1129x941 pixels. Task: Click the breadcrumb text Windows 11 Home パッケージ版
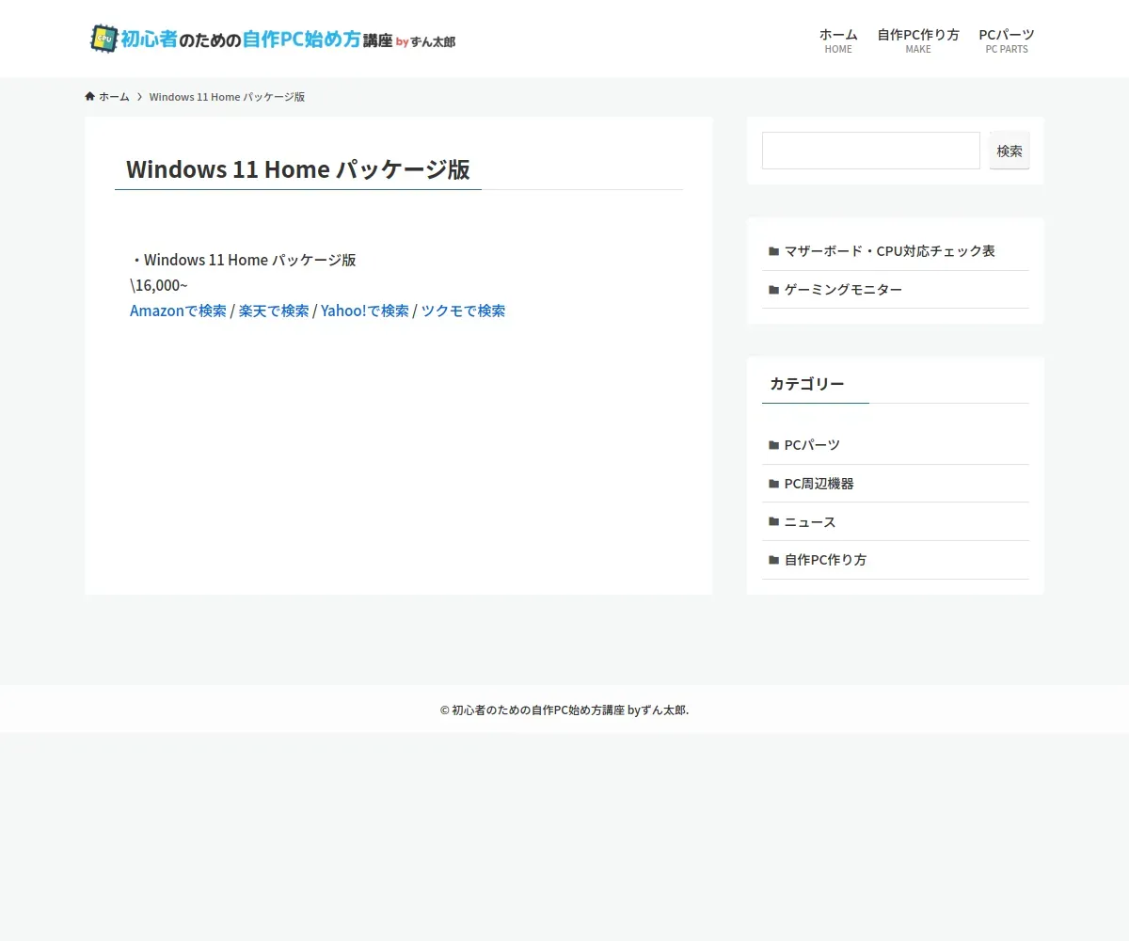pos(227,97)
